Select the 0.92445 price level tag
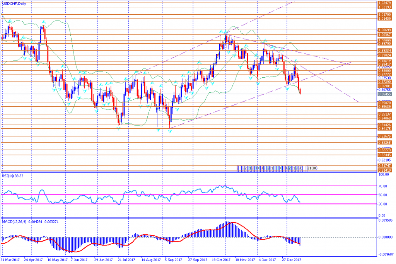 (385, 155)
